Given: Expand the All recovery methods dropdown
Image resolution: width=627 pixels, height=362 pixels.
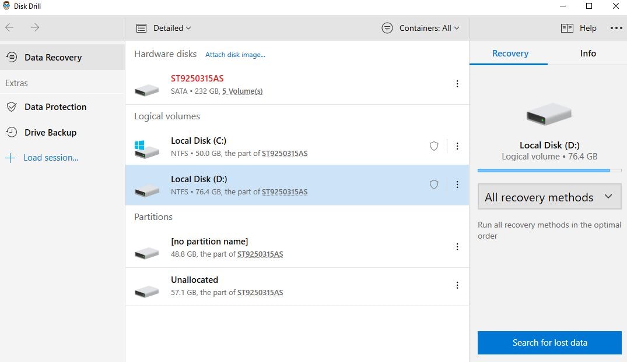Looking at the screenshot, I should click(549, 197).
